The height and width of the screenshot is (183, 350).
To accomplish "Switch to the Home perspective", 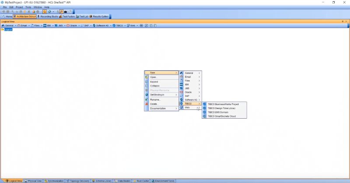I will point(7,17).
